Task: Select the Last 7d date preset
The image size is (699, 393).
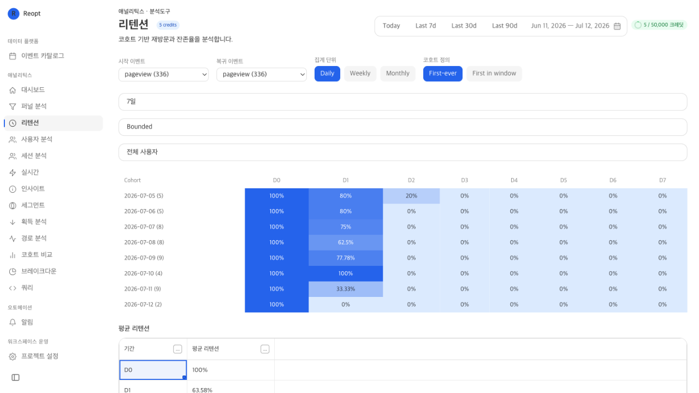Action: coord(425,26)
